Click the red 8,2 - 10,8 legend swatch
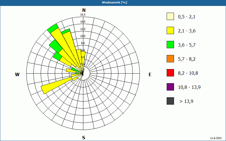The image size is (226, 141). pos(170,73)
